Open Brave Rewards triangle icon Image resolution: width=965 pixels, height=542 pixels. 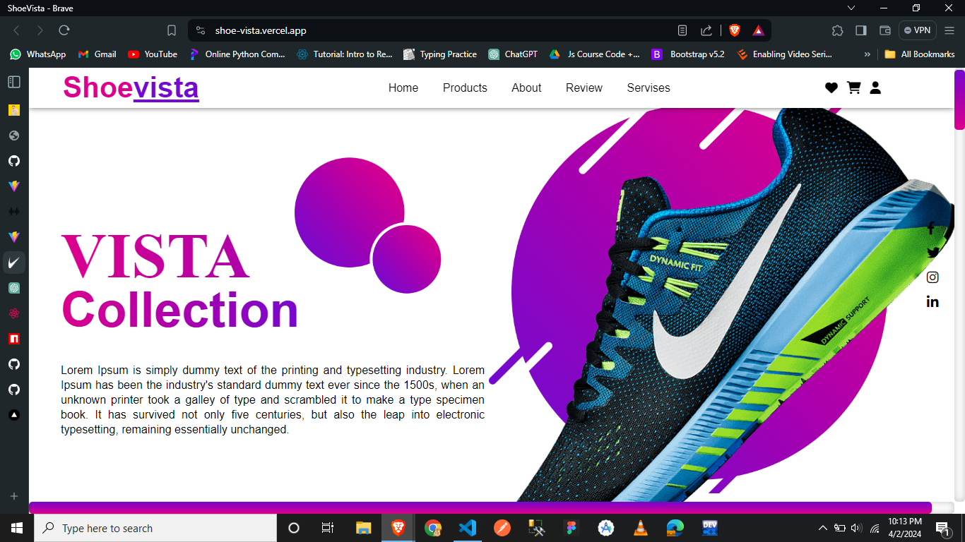758,30
